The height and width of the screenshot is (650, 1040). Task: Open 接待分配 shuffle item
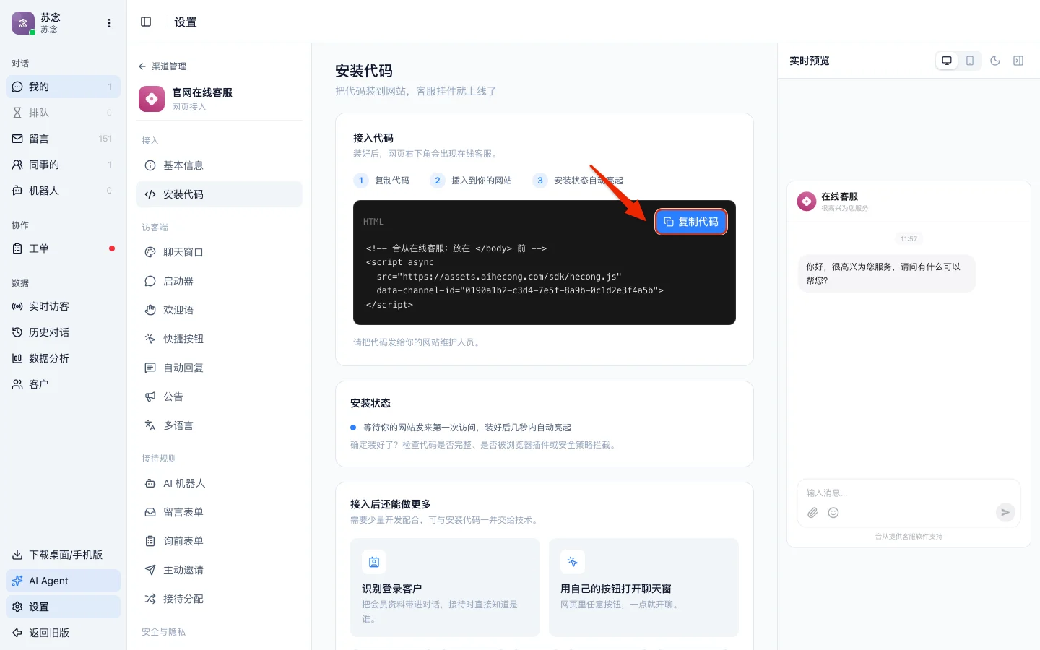(x=219, y=599)
